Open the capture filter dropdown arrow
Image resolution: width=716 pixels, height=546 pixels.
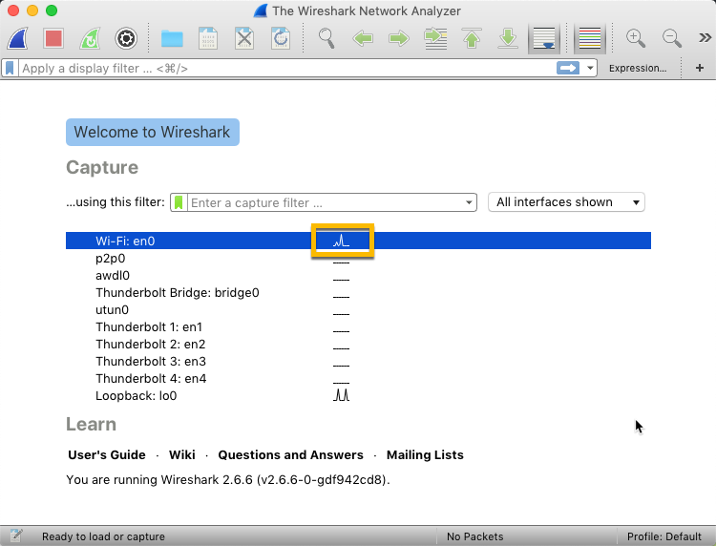(x=469, y=202)
